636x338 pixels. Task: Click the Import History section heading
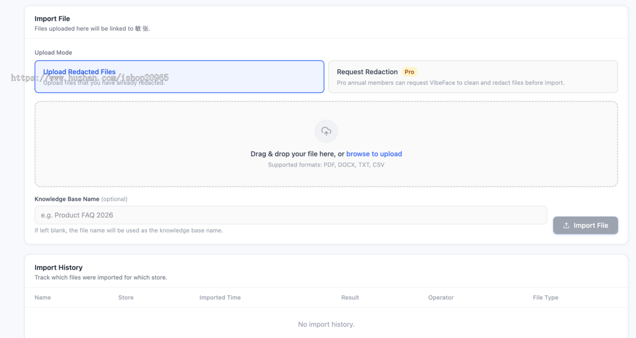point(58,268)
